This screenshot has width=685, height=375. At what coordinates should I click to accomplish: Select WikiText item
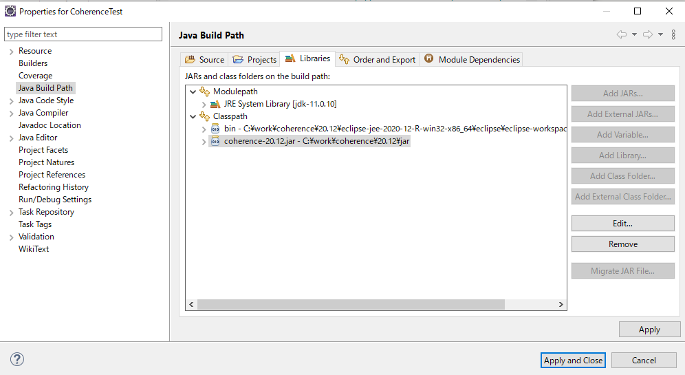[34, 248]
